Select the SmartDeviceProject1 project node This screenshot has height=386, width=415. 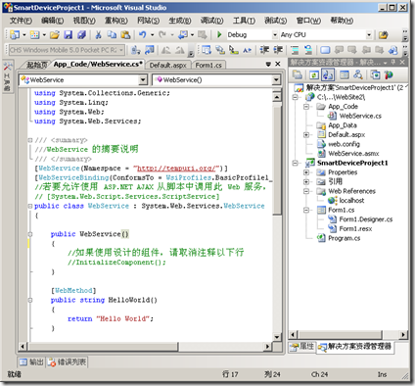(x=352, y=163)
